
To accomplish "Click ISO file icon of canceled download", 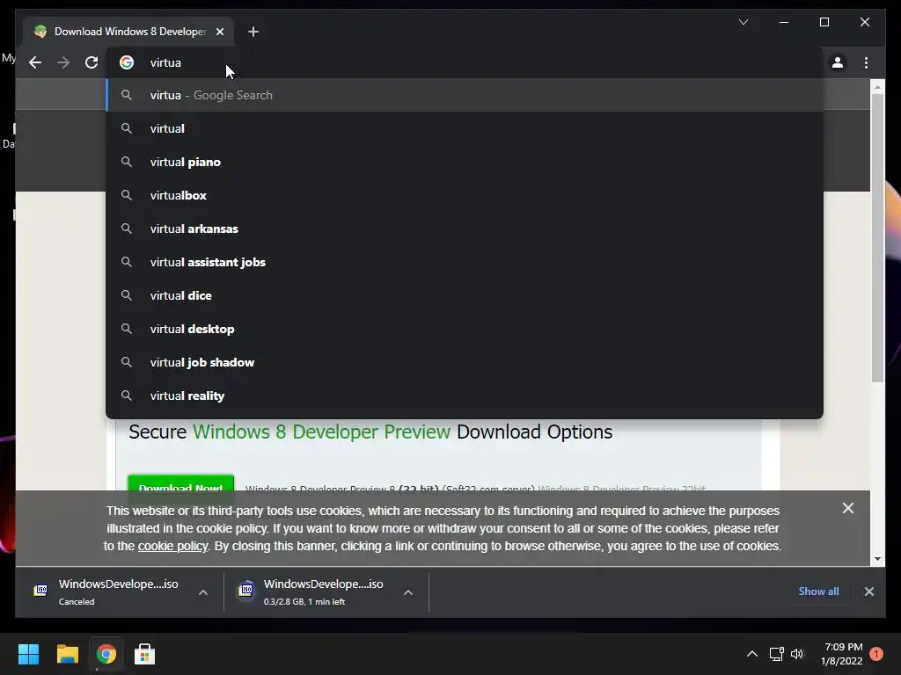I will click(x=40, y=590).
